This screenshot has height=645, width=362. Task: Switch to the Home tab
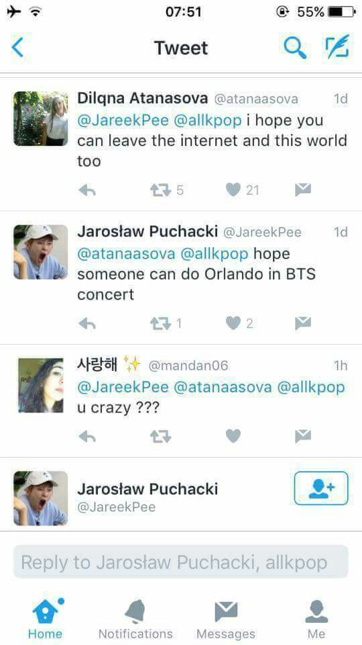tap(46, 619)
